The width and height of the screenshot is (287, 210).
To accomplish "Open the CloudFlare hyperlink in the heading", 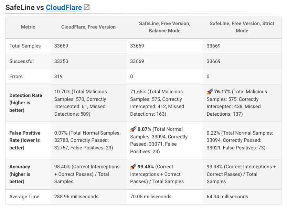I will pyautogui.click(x=64, y=7).
